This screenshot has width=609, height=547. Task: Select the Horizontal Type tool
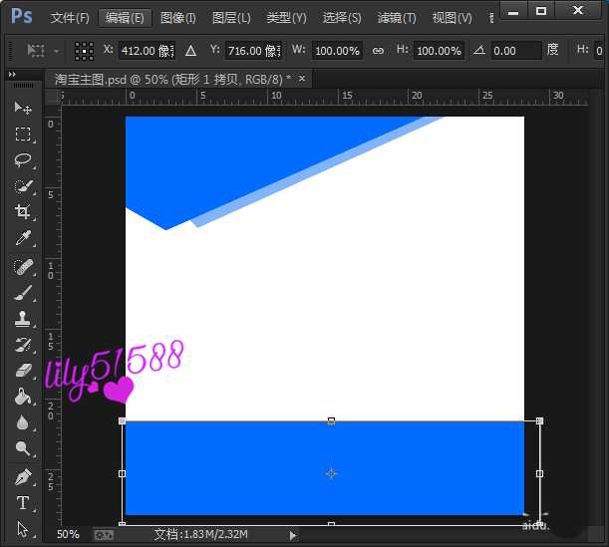coord(22,503)
